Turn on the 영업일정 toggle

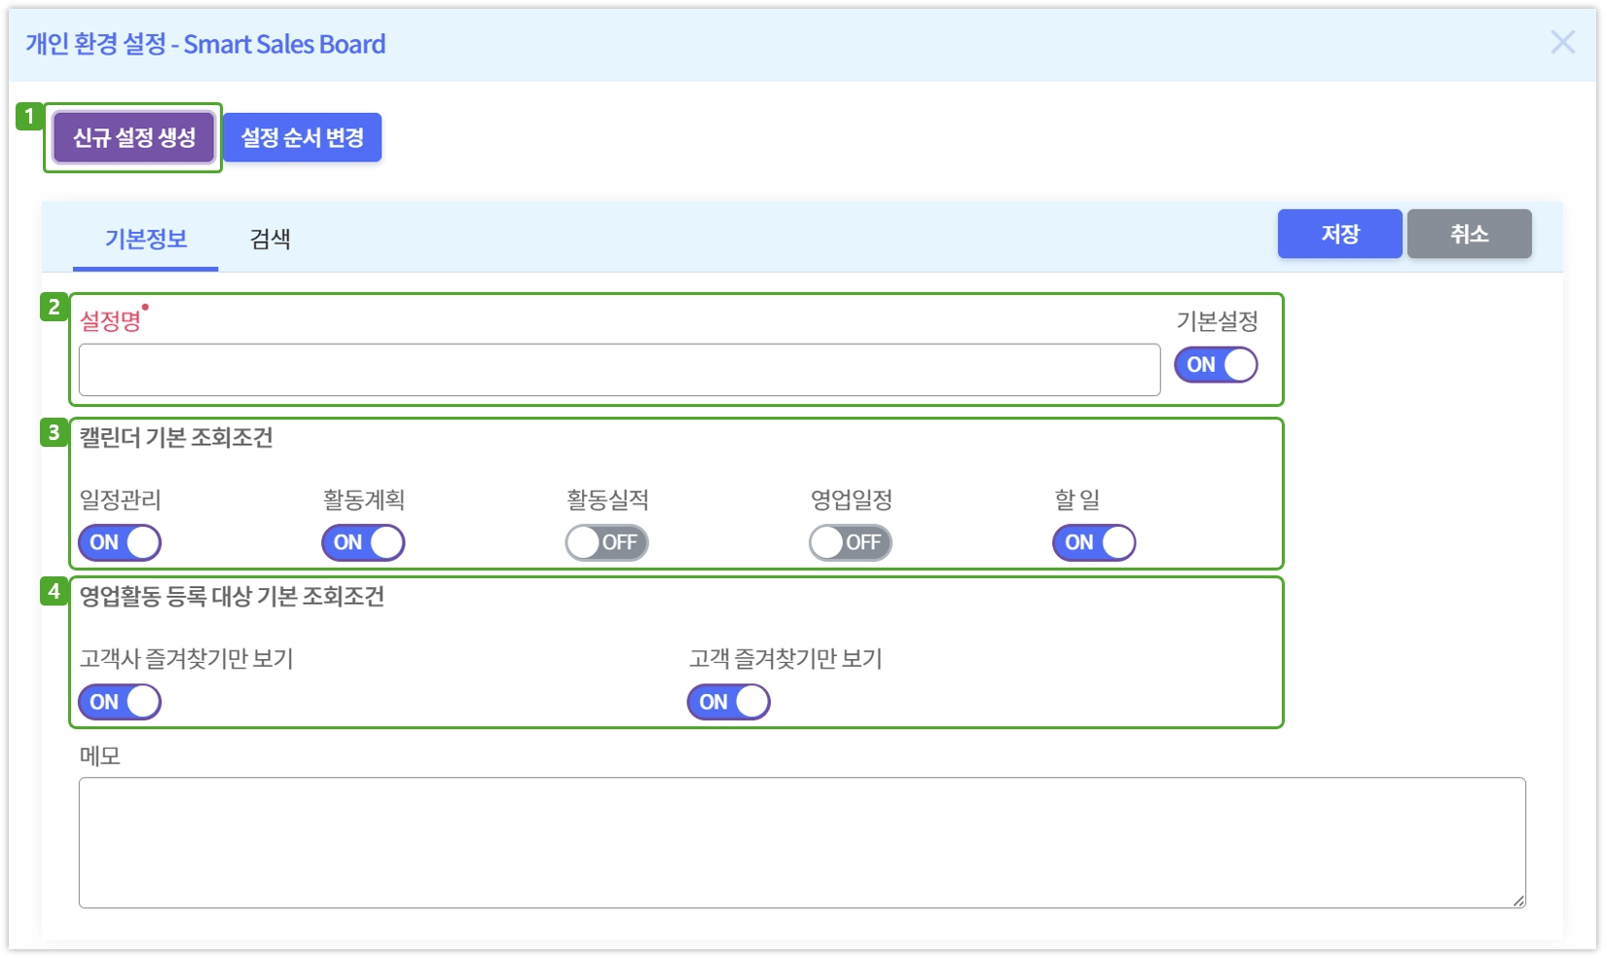tap(850, 542)
